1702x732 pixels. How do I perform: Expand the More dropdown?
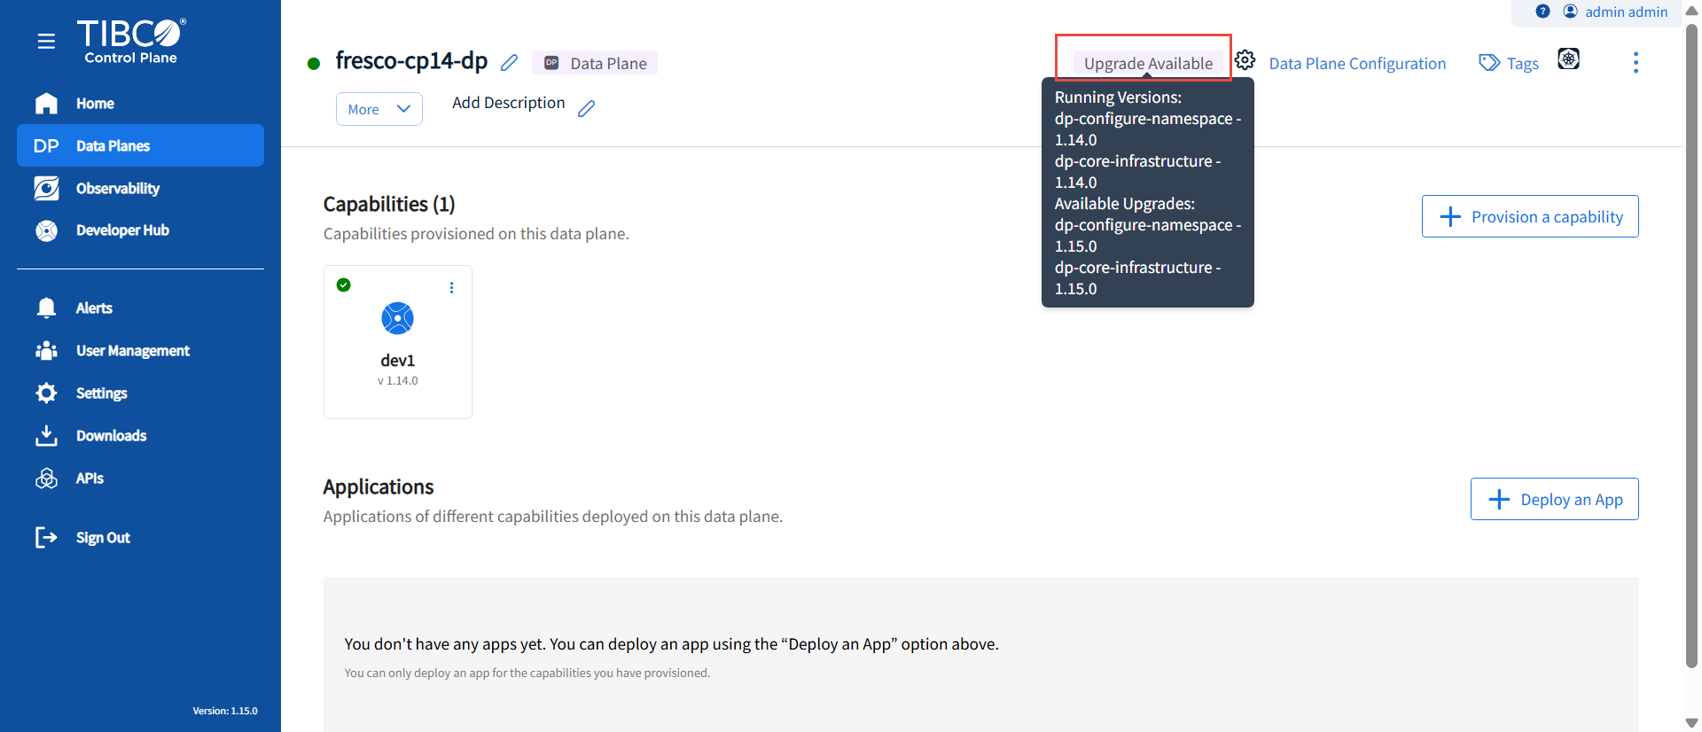(379, 109)
